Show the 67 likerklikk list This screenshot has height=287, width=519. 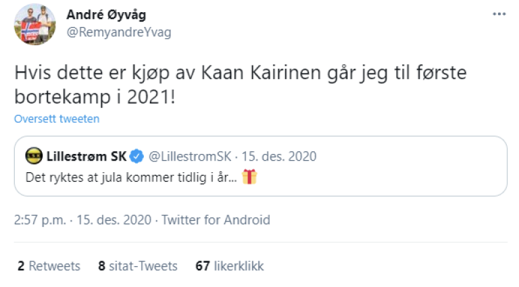coord(229,266)
